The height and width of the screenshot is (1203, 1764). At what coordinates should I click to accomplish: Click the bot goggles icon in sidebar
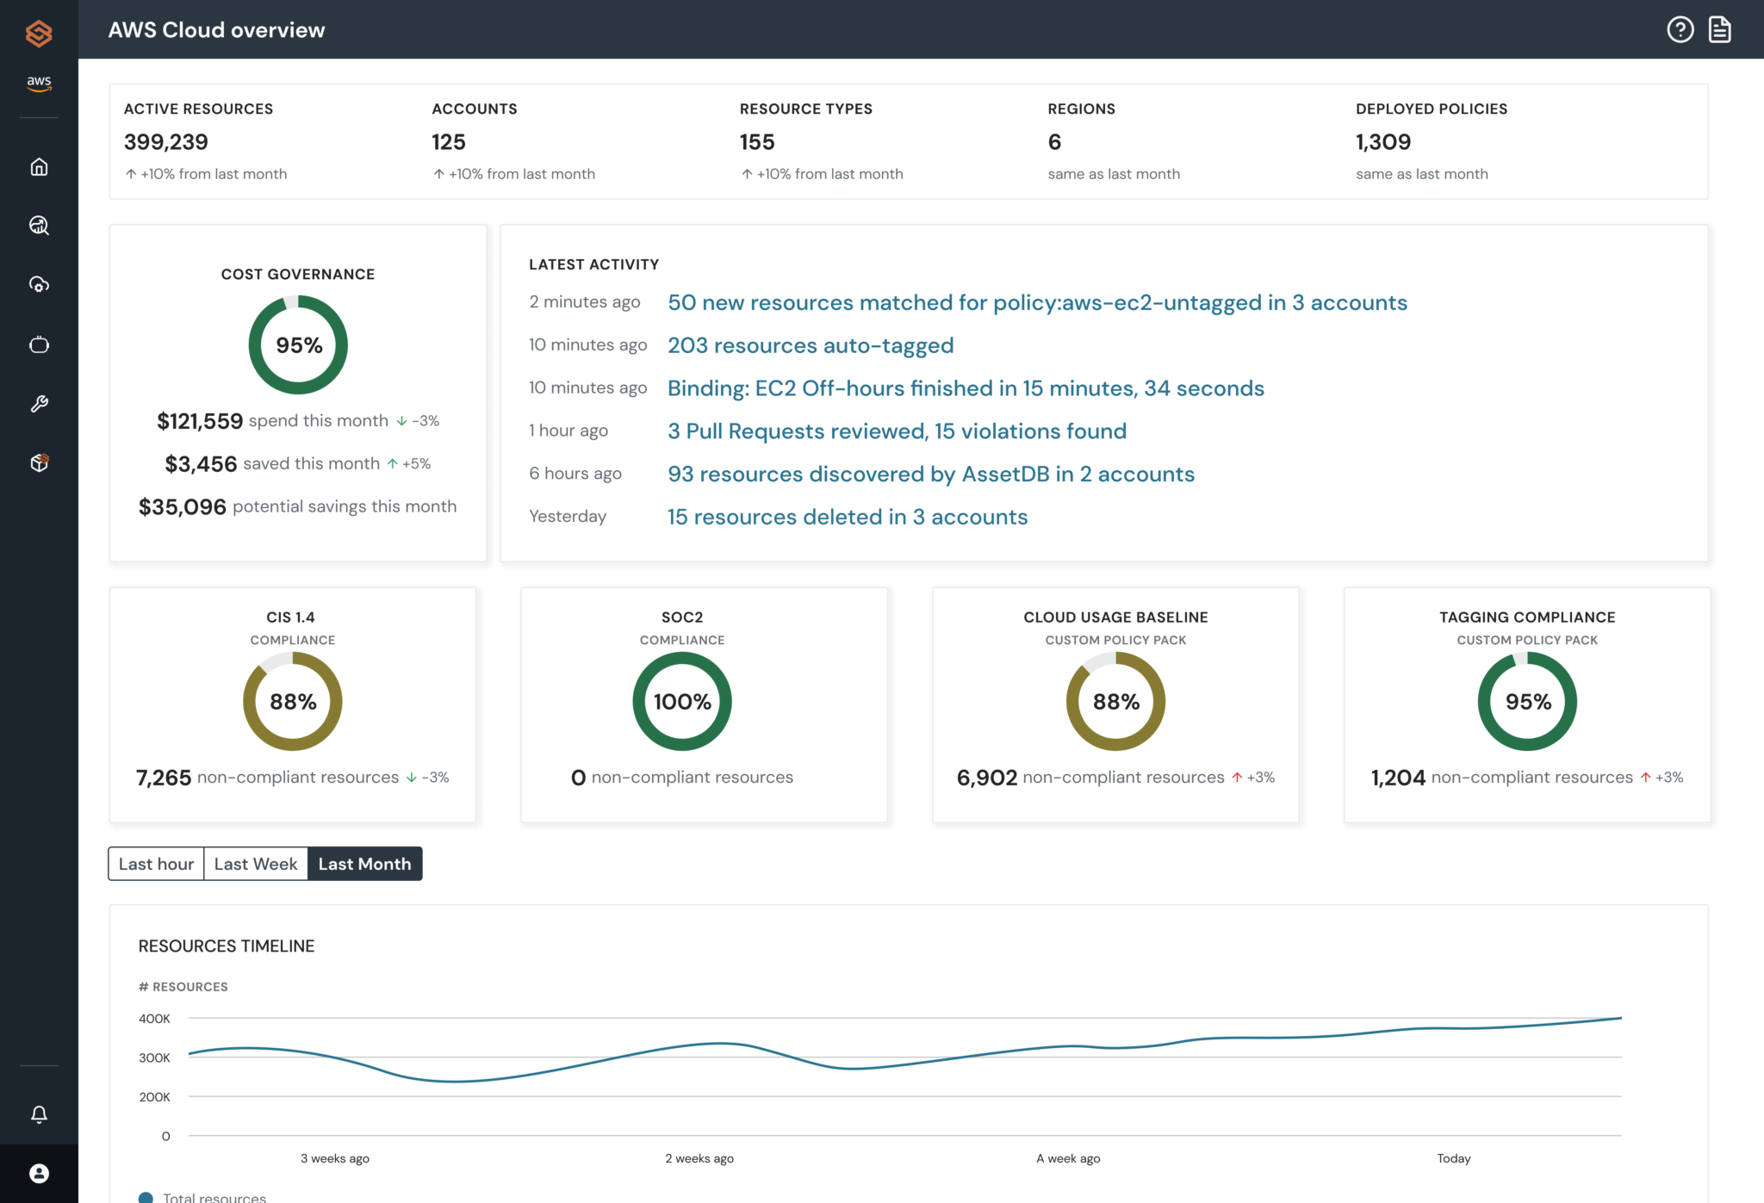[39, 344]
